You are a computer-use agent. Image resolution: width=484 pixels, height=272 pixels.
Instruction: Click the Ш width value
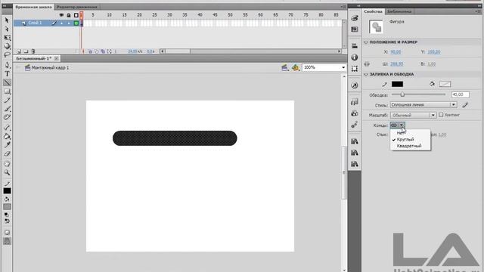[x=396, y=64]
